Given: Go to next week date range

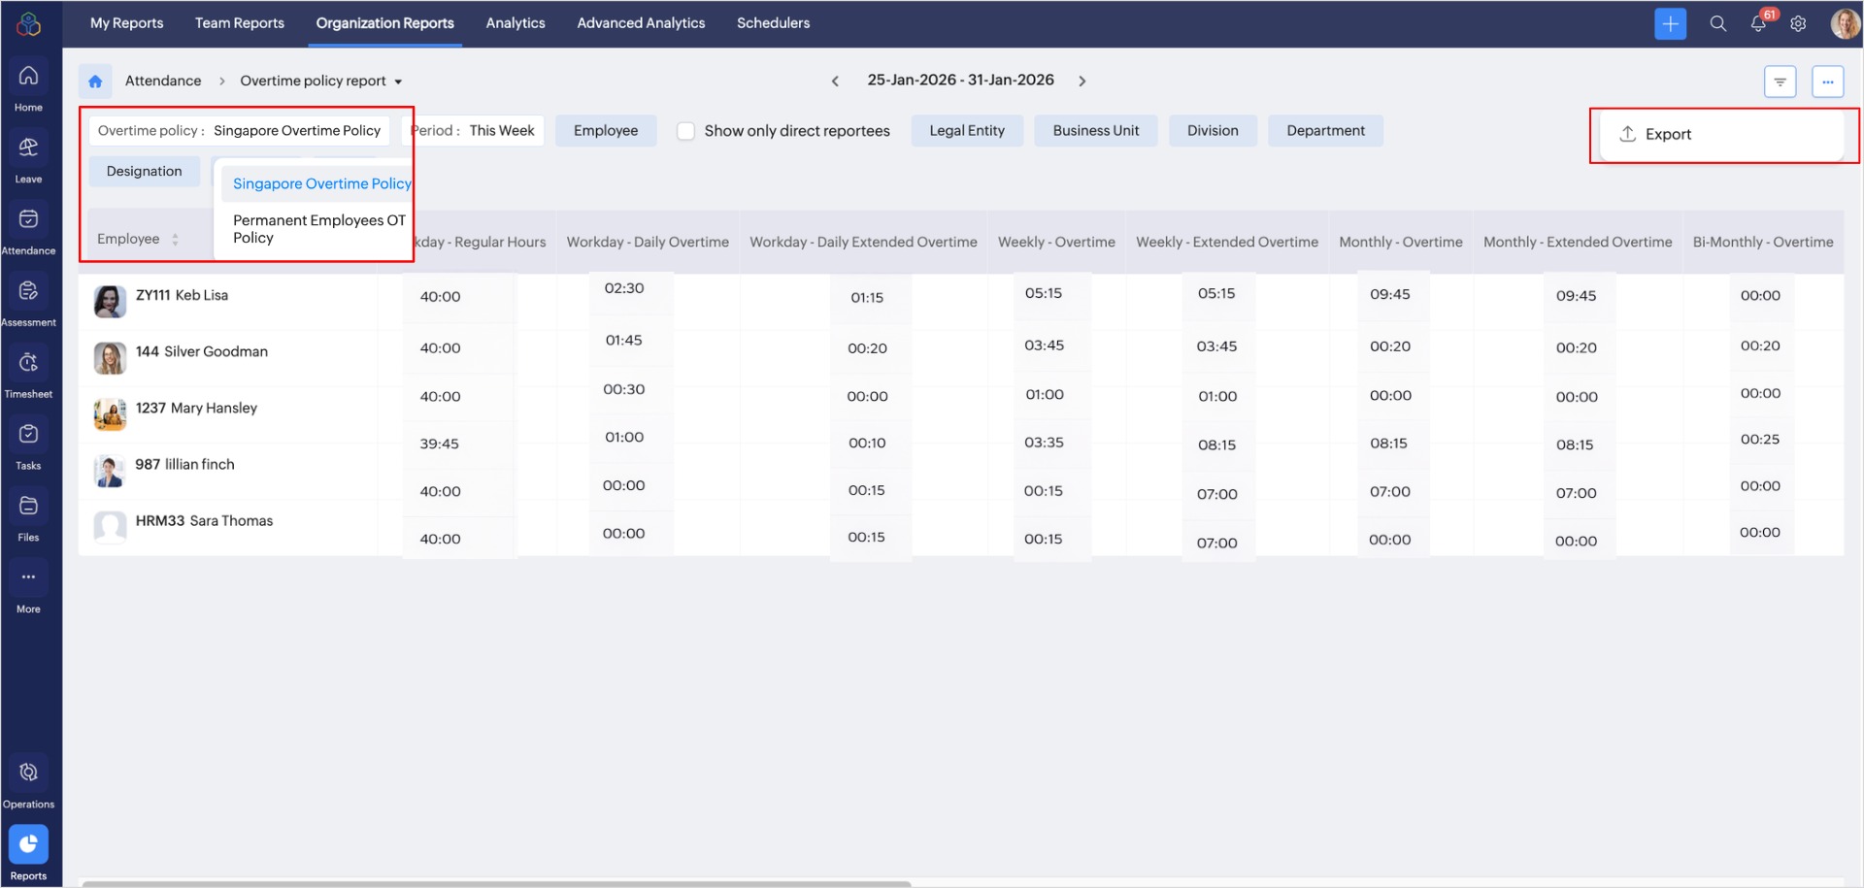Looking at the screenshot, I should [x=1082, y=82].
